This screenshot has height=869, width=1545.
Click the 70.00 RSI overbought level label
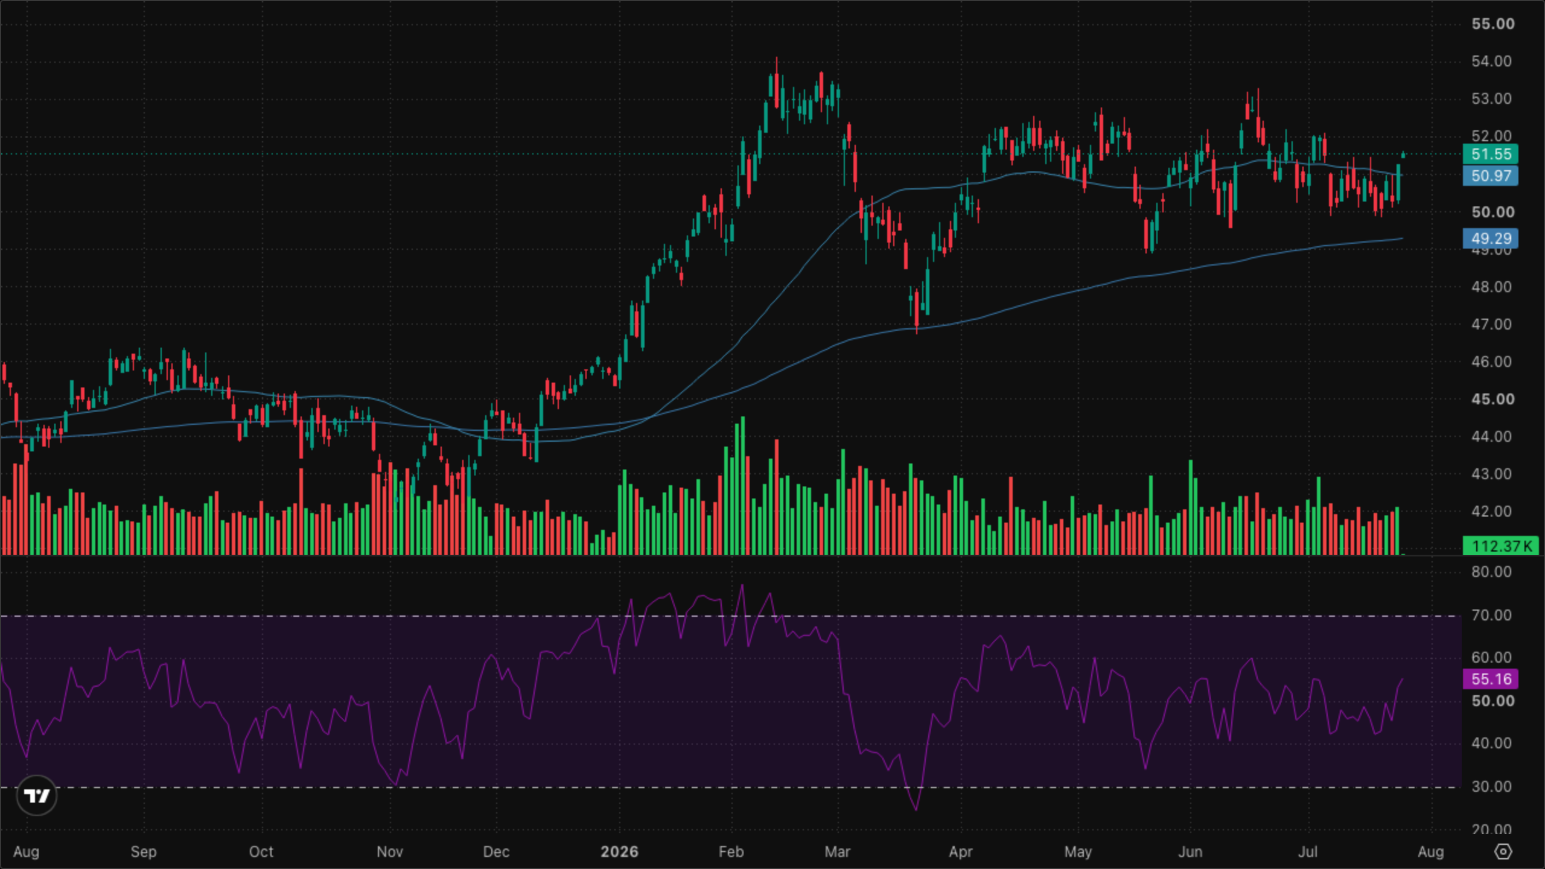pyautogui.click(x=1491, y=615)
